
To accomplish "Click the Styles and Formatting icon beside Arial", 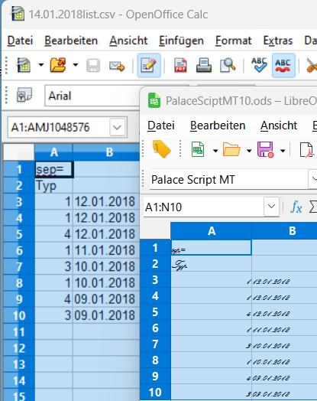I will pos(24,96).
